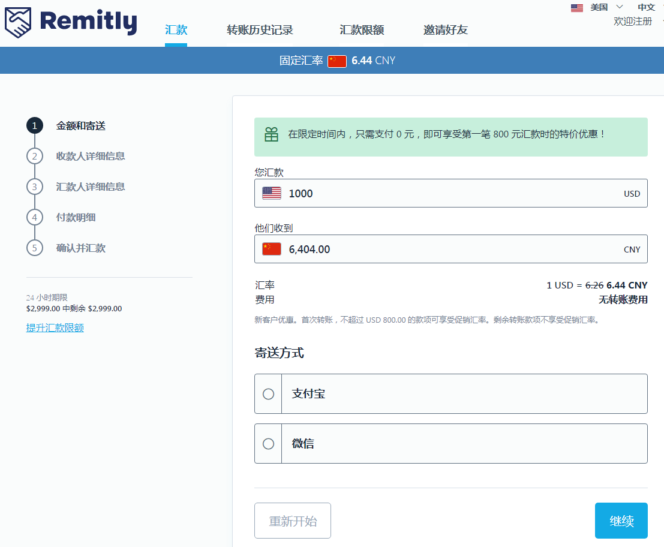Image resolution: width=664 pixels, height=547 pixels.
Task: Click China flag in receive amount field
Action: pyautogui.click(x=272, y=249)
